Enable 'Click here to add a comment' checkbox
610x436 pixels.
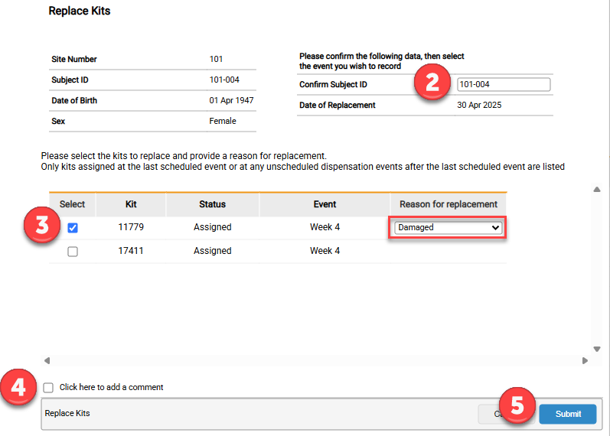coord(49,388)
